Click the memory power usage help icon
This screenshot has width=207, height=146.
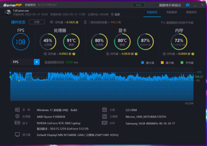pos(193,54)
